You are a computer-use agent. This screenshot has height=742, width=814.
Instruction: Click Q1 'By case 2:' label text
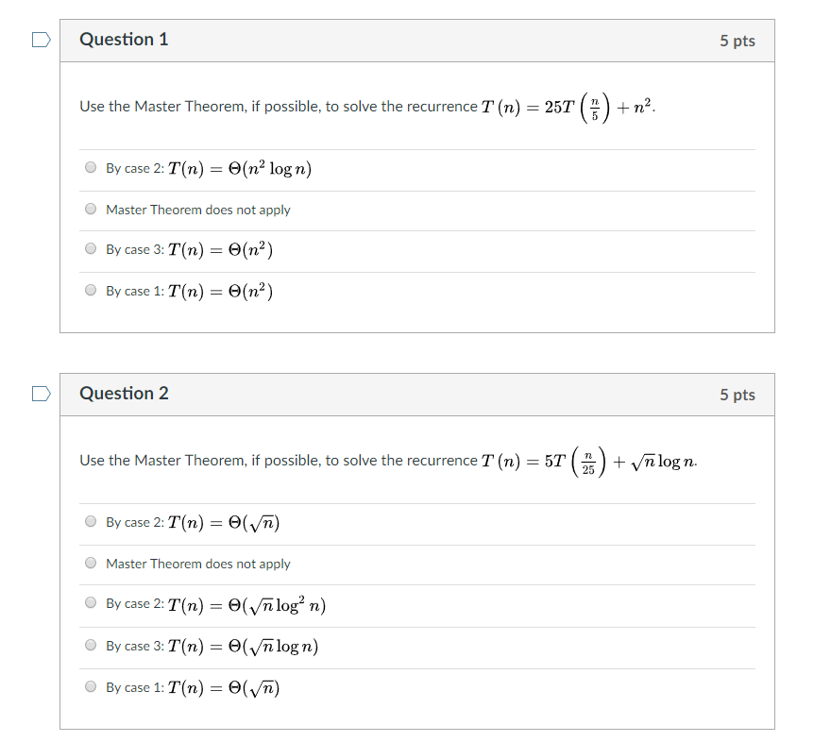tap(135, 169)
